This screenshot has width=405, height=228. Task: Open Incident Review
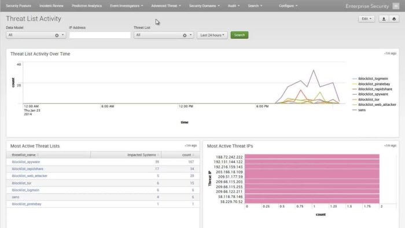tap(51, 6)
